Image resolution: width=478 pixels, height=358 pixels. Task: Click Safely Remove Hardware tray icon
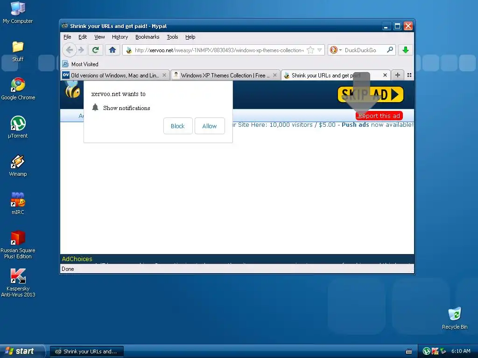click(x=443, y=351)
